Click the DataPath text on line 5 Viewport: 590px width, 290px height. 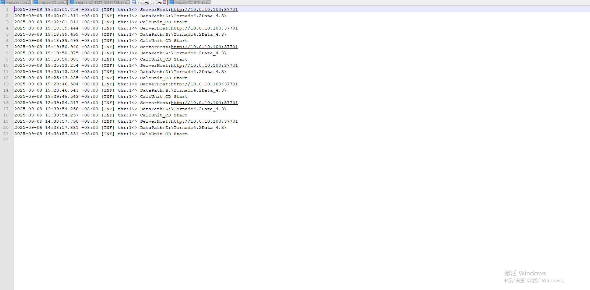point(183,34)
